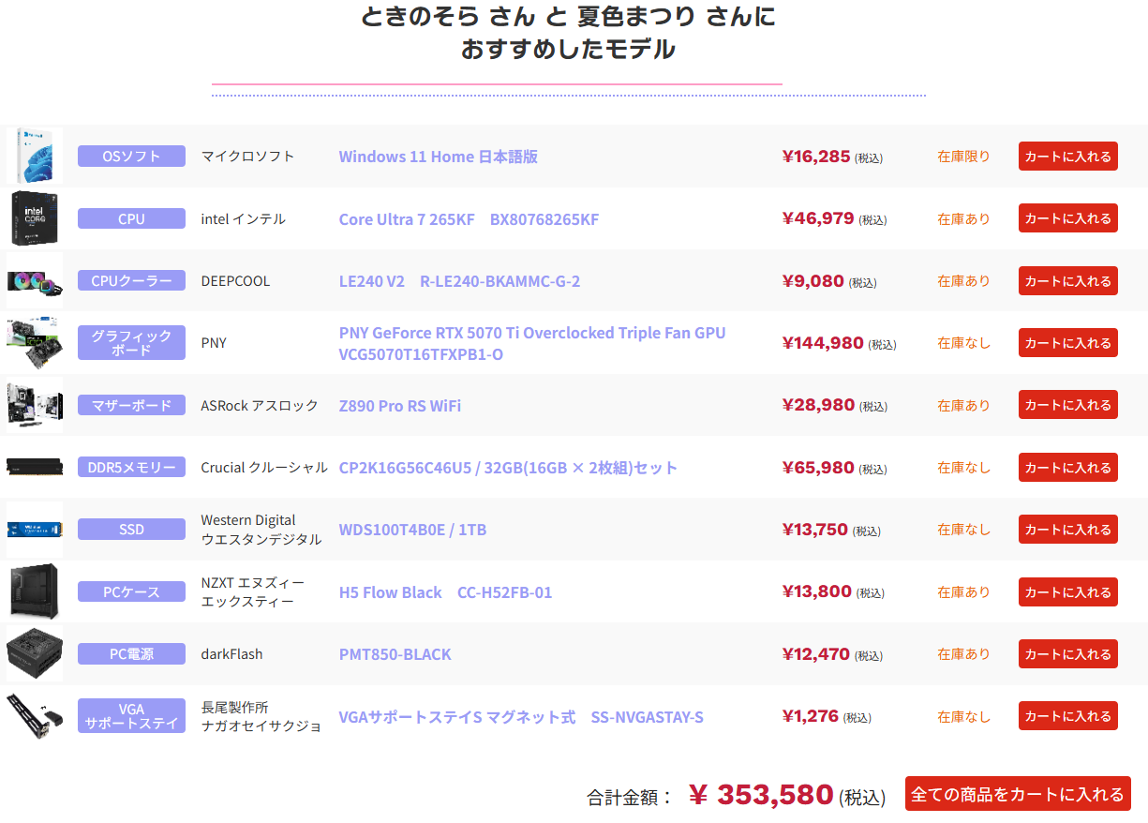Click the Windows 11 Home product thumbnail
This screenshot has height=823, width=1148.
pyautogui.click(x=35, y=156)
